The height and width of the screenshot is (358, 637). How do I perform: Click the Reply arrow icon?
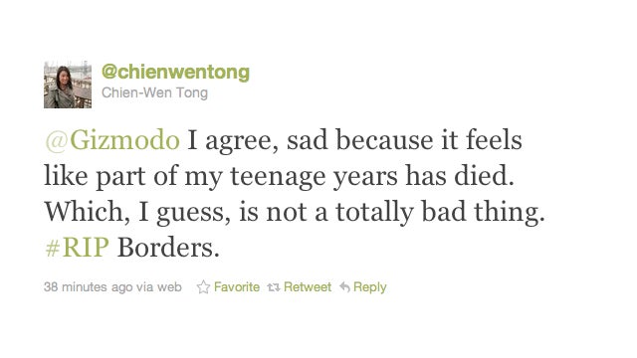344,287
